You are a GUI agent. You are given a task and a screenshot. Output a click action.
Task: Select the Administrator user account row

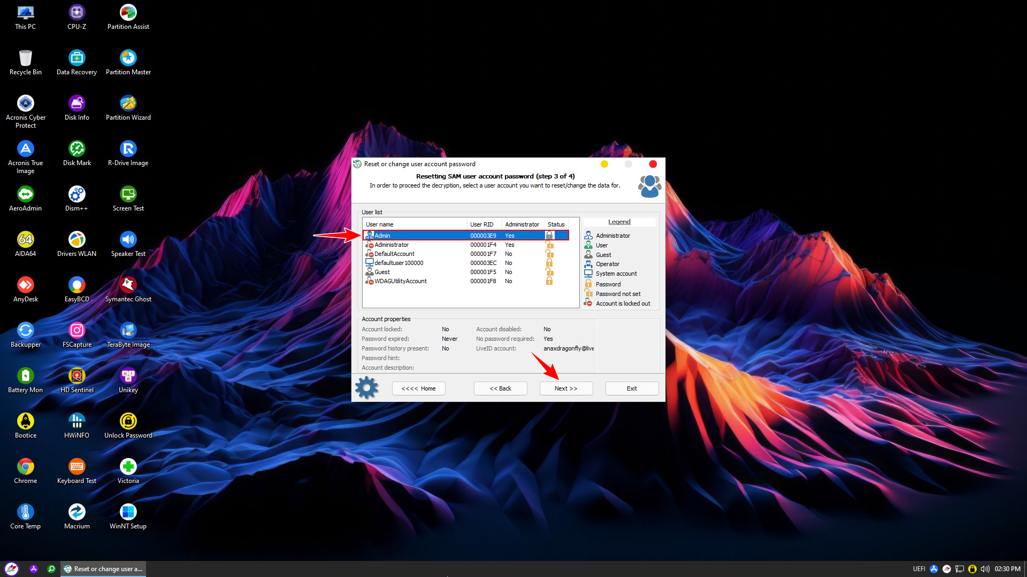pos(392,245)
